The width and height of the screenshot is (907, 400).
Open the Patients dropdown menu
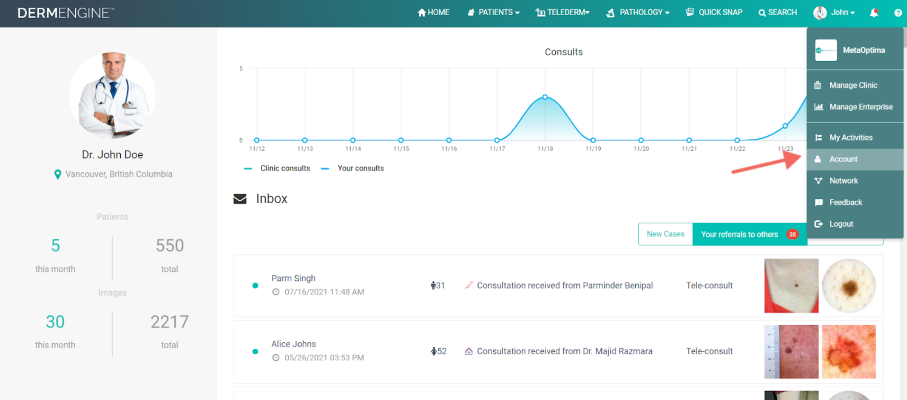493,12
